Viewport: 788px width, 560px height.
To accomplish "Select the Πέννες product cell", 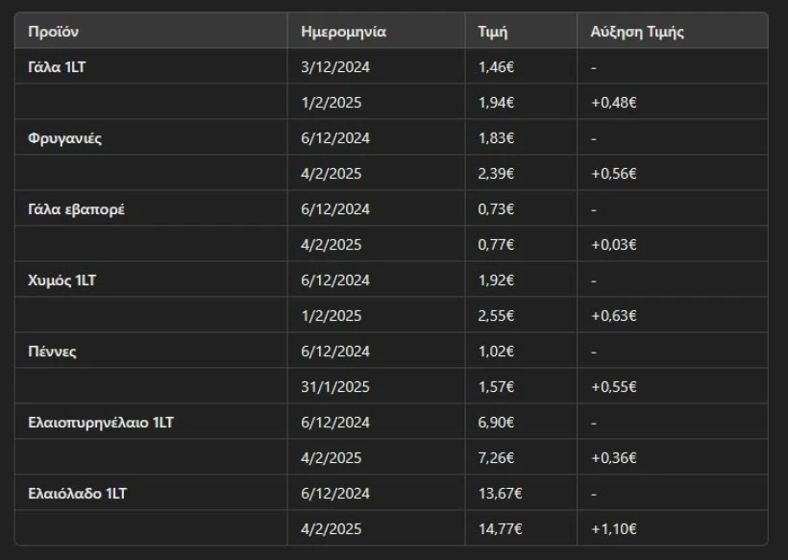I will coord(53,351).
